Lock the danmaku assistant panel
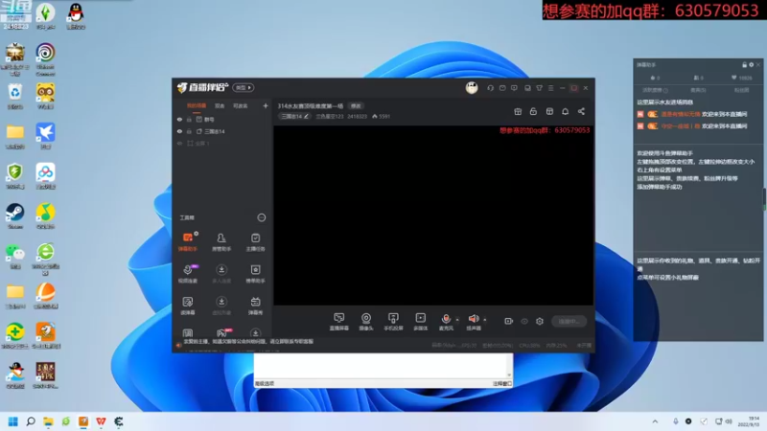The image size is (767, 431). click(745, 64)
